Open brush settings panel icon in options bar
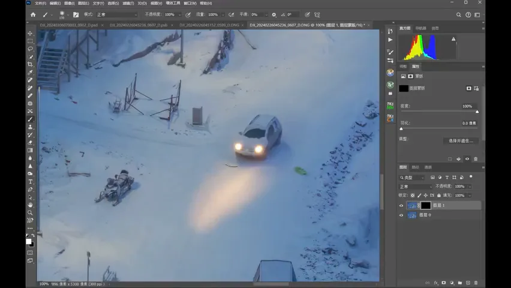Image resolution: width=511 pixels, height=288 pixels. (x=76, y=14)
